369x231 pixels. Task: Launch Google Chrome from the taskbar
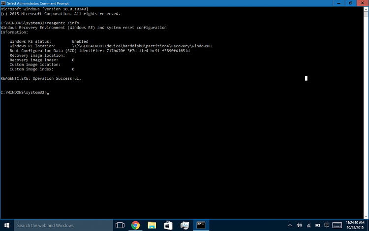[x=136, y=226]
